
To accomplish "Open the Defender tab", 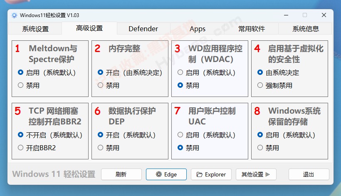I will [x=143, y=29].
